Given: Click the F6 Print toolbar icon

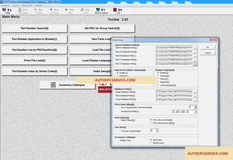Looking at the screenshot, I should [x=85, y=11].
